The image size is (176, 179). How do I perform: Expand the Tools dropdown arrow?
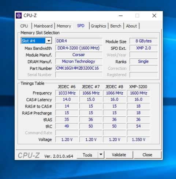coord(101,155)
